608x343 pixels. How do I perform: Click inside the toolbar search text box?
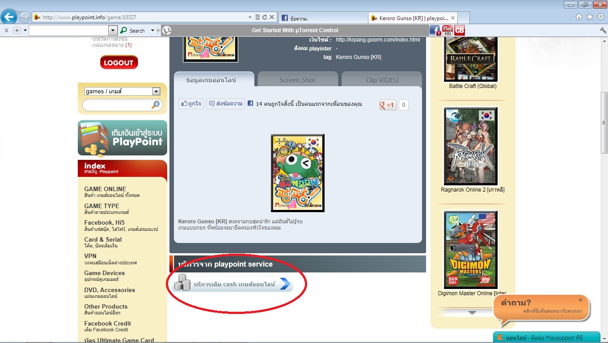click(68, 30)
